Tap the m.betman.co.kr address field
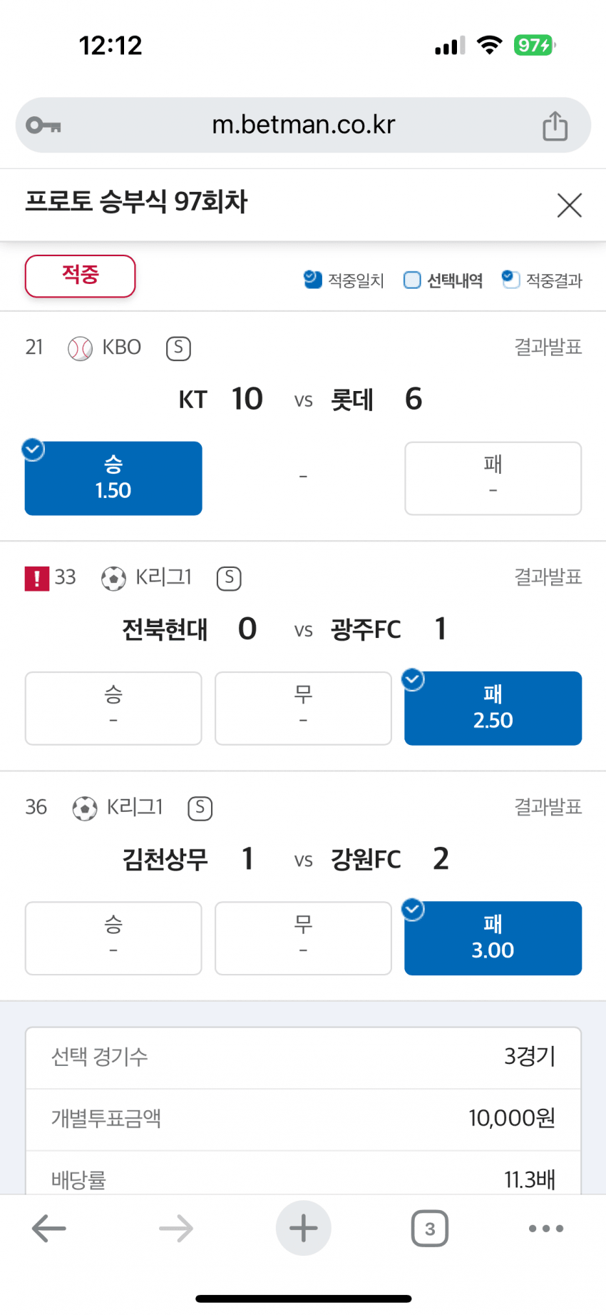Image resolution: width=606 pixels, height=1315 pixels. 303,126
